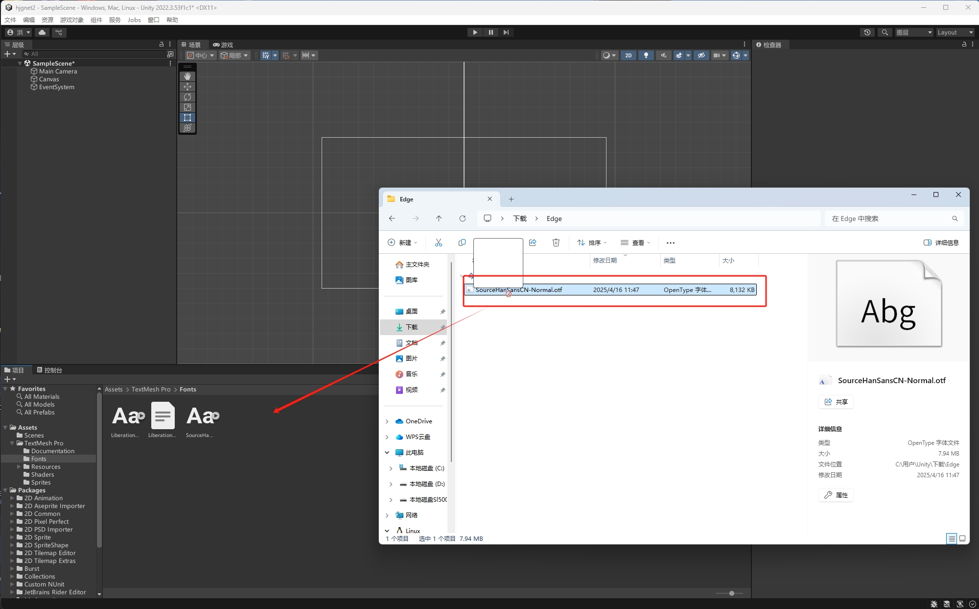Adjust the Project icon size slider

[x=732, y=593]
